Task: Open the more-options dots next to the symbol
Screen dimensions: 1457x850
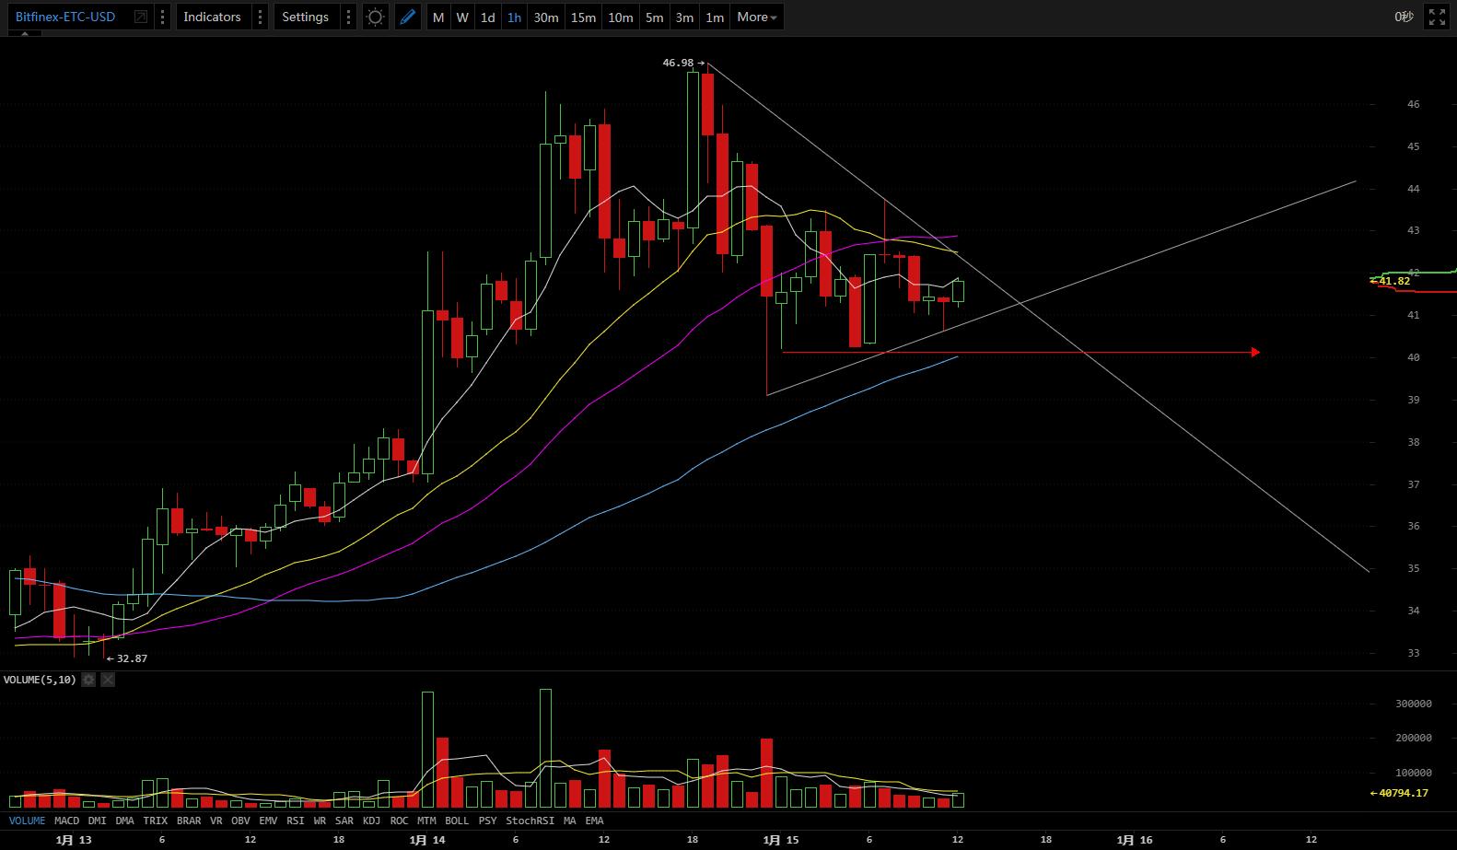Action: tap(163, 17)
